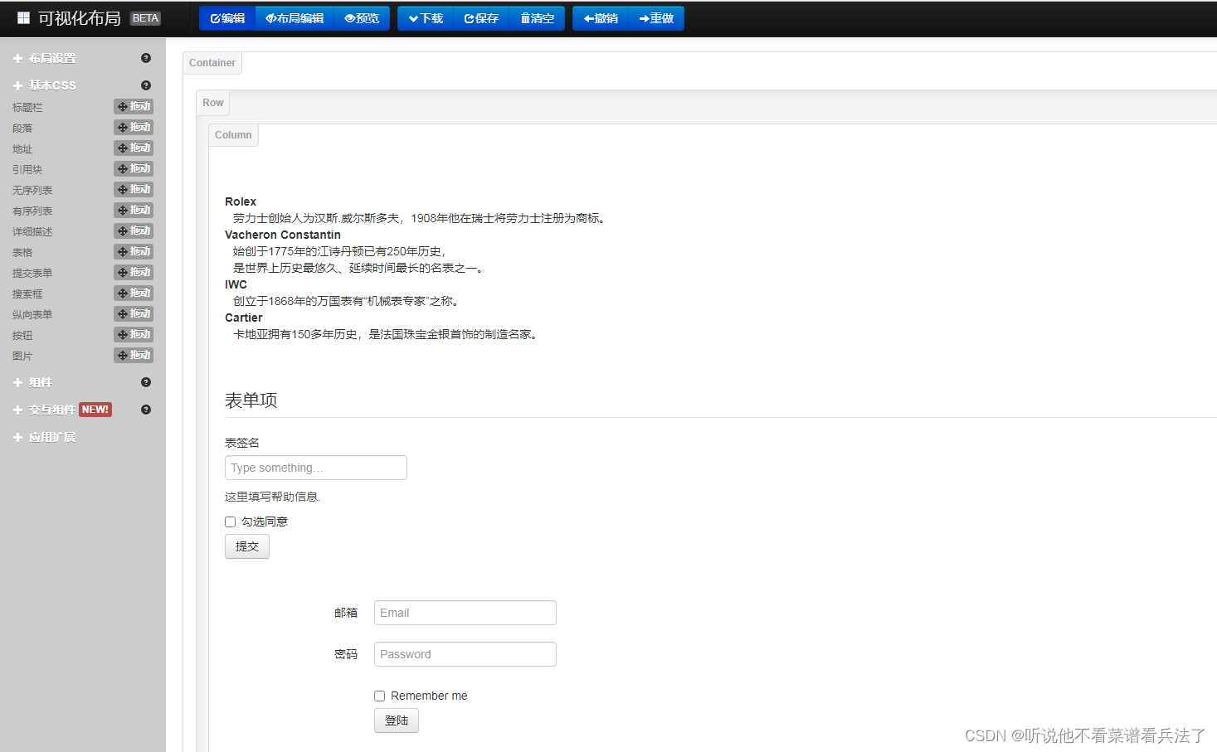Click the Column label tab
The image size is (1217, 752).
pyautogui.click(x=233, y=135)
